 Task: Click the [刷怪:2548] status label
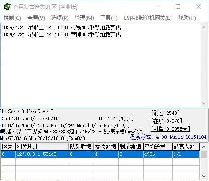(x=165, y=113)
